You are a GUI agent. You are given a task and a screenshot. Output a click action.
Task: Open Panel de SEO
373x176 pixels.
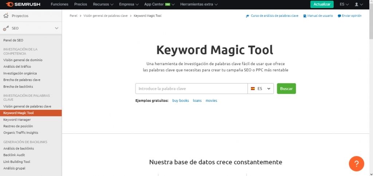pyautogui.click(x=13, y=40)
